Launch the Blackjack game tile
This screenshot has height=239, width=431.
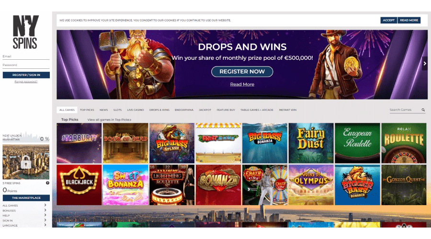tap(79, 185)
